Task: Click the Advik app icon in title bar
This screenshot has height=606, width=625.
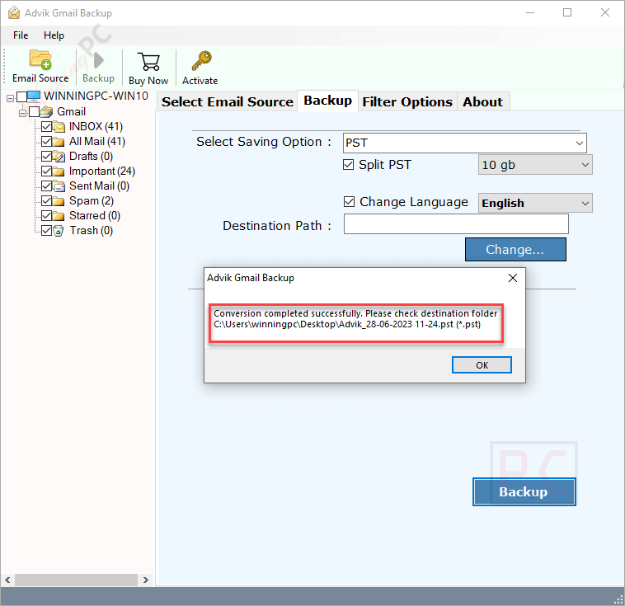Action: point(14,12)
